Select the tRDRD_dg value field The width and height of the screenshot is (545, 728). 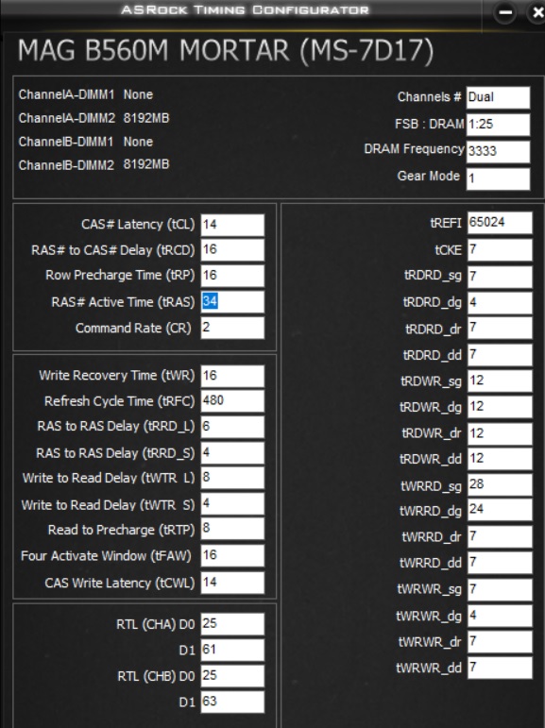pyautogui.click(x=500, y=303)
